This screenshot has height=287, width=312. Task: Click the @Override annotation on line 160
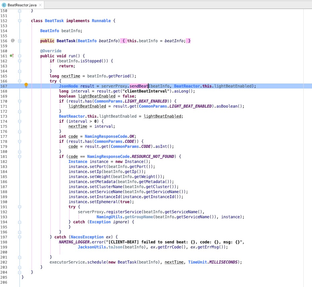(x=51, y=51)
